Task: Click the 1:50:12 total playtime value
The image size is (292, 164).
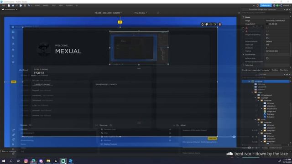Action: coord(39,73)
